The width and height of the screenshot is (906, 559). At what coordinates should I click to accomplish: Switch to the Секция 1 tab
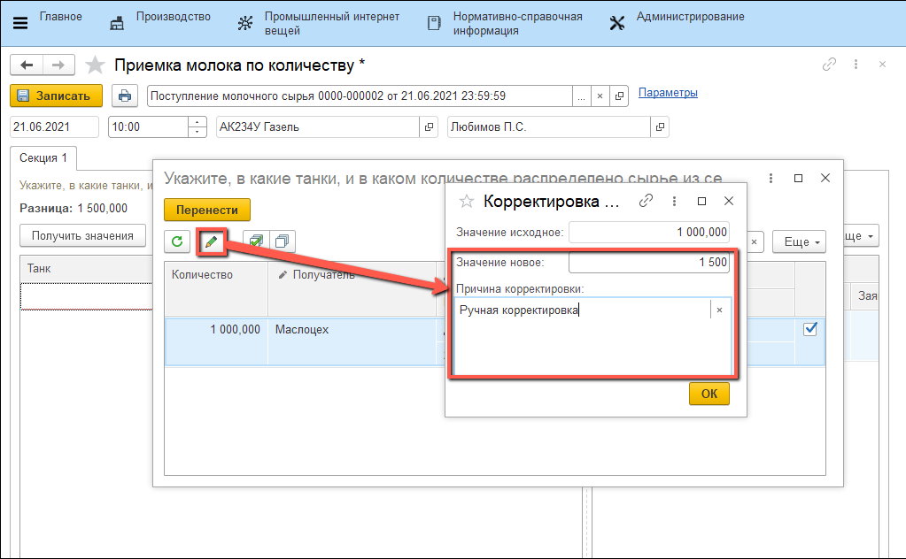tap(44, 158)
